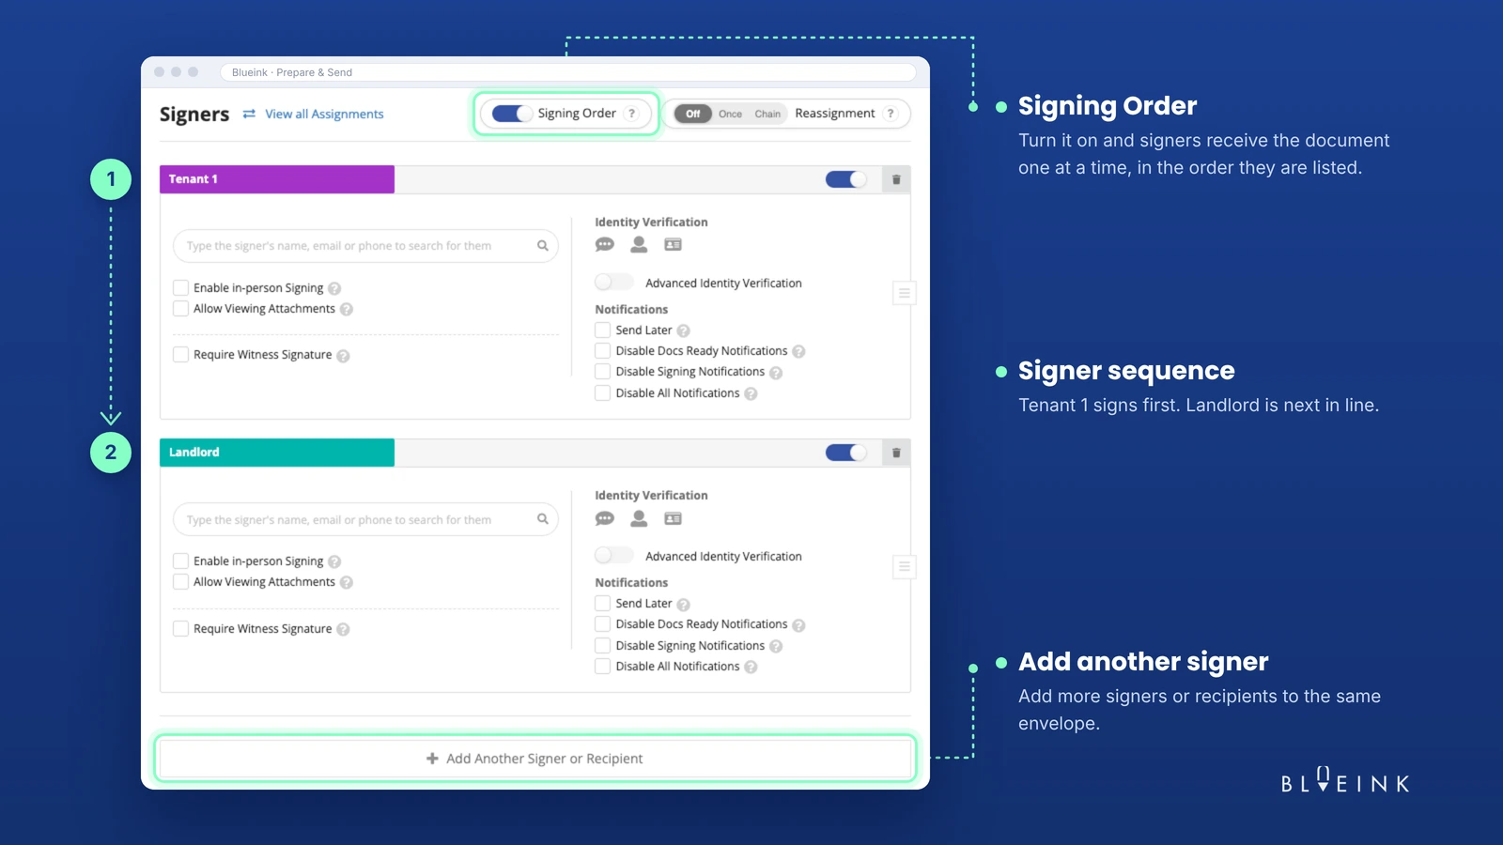This screenshot has width=1503, height=845.
Task: Enable Advanced Identity Verification for Landlord
Action: (x=613, y=556)
